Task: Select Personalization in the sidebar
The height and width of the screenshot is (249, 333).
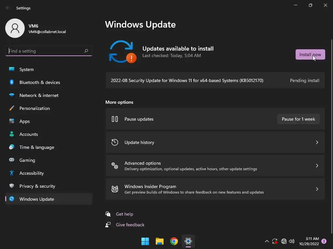Action: pyautogui.click(x=49, y=108)
